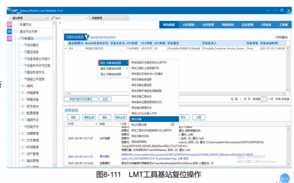Click the 设置 button in 信息浏览
Screen dimensions: 294x183
pyautogui.click(x=199, y=117)
